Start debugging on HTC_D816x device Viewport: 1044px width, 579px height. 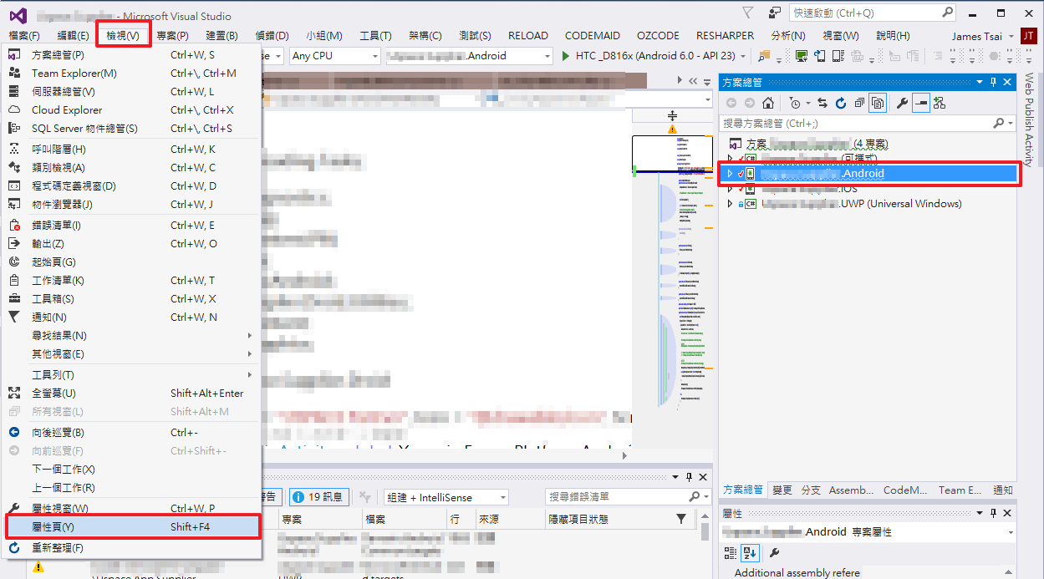[x=649, y=56]
